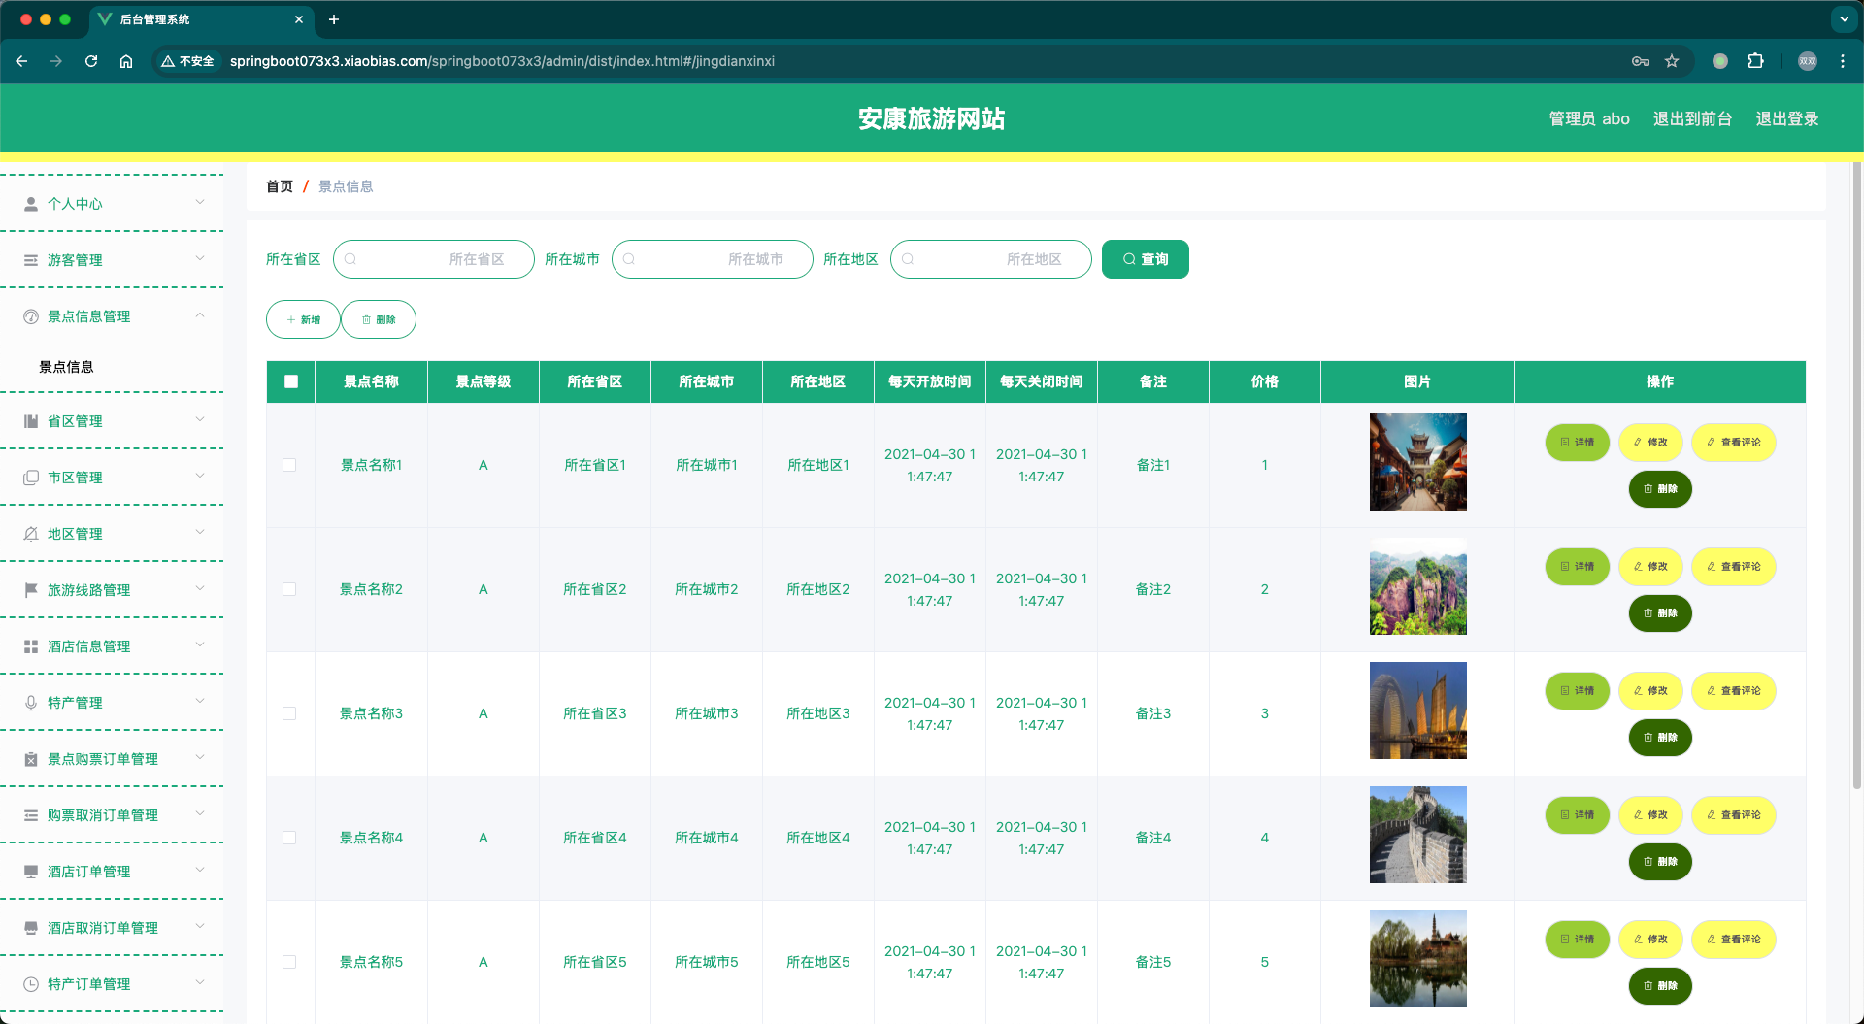Image resolution: width=1864 pixels, height=1024 pixels.
Task: Check the row checkbox for 景点名称4
Action: [x=289, y=838]
